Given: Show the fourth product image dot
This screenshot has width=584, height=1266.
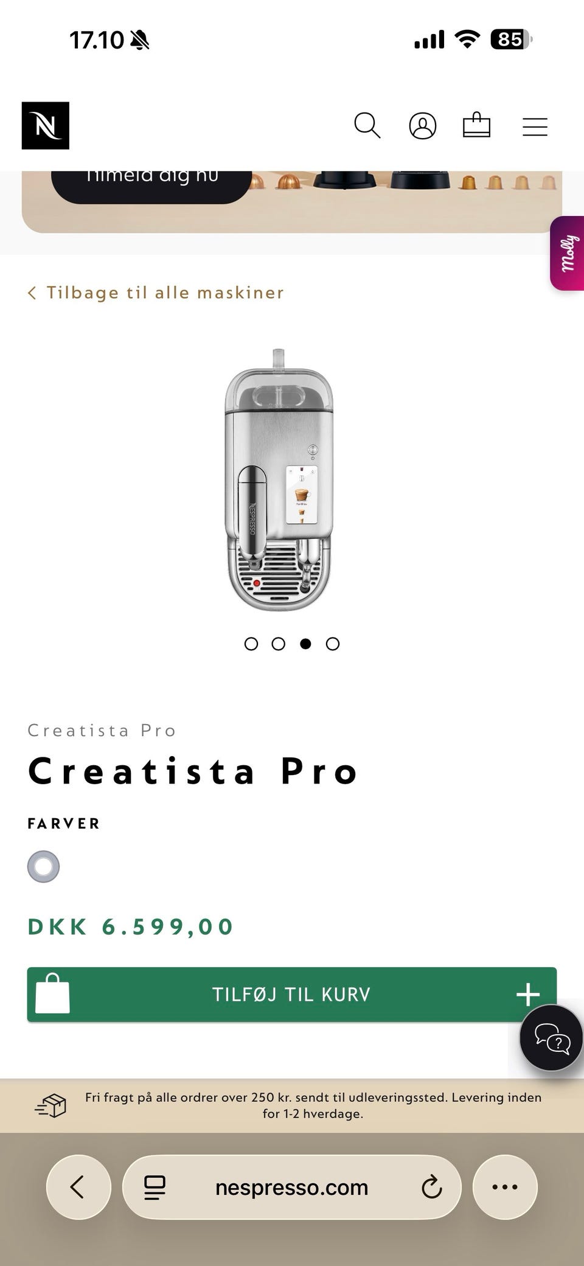Looking at the screenshot, I should (x=333, y=644).
